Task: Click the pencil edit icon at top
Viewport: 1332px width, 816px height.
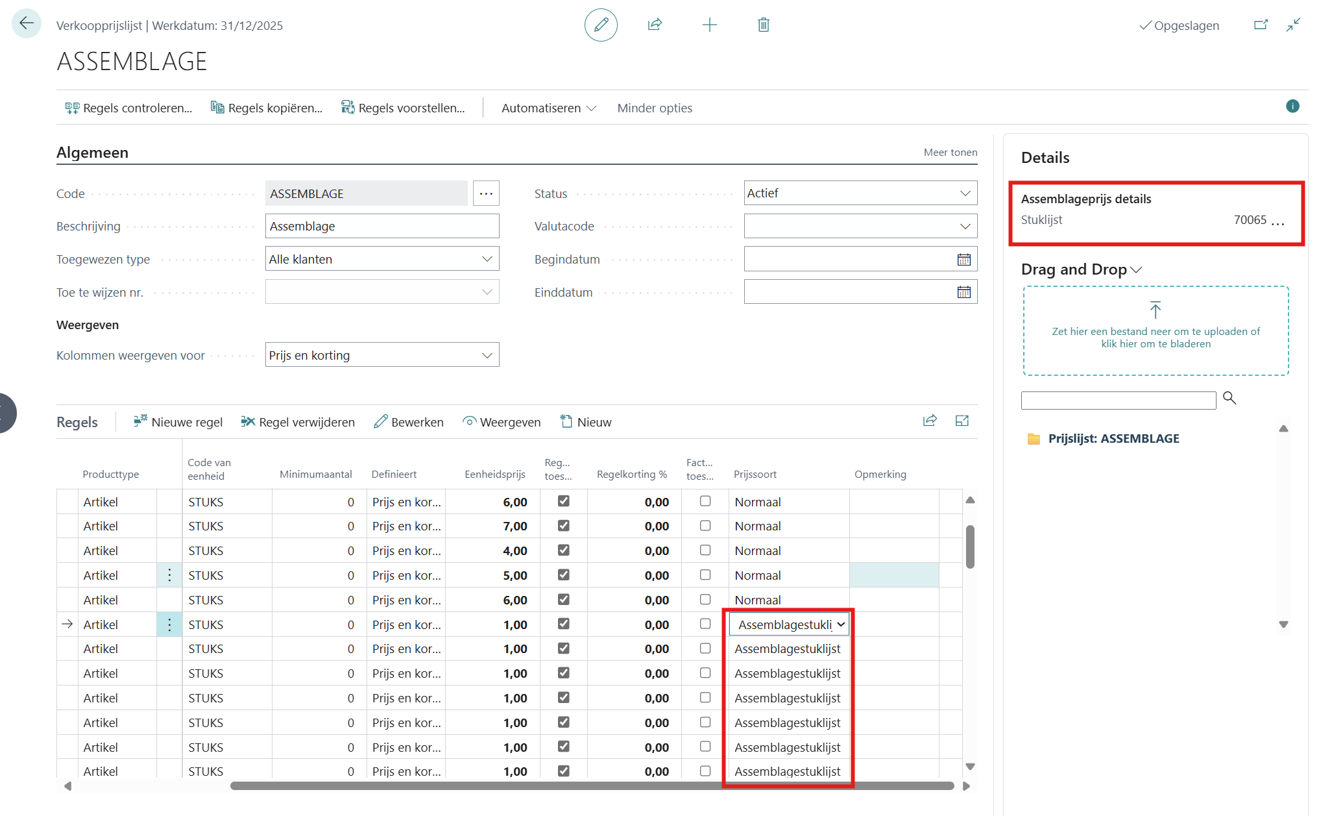Action: tap(601, 25)
